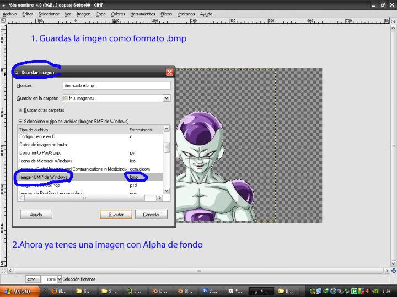Open the Herramientas menu

click(x=143, y=14)
